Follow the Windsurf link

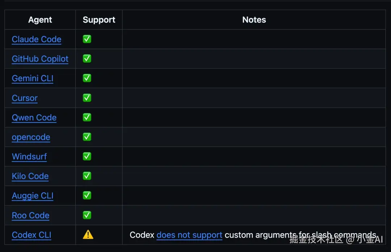29,157
